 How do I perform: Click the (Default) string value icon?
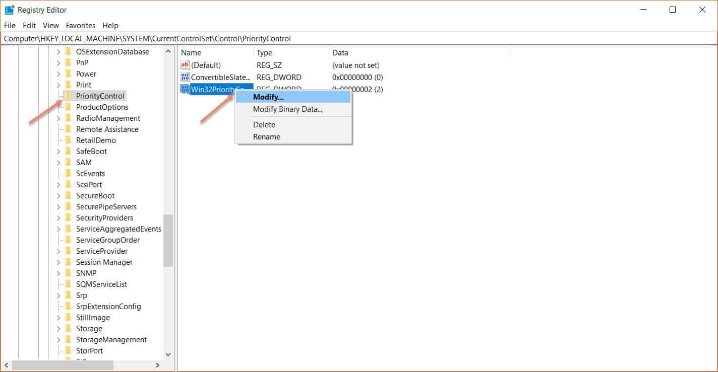point(185,65)
